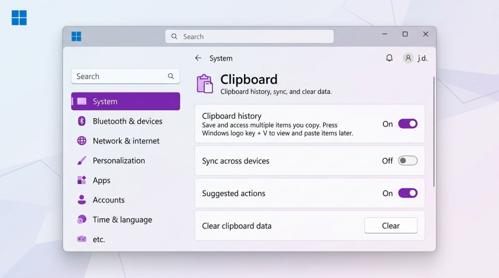Click the Clipboard page header icon
Image resolution: width=499 pixels, height=278 pixels.
[x=205, y=84]
